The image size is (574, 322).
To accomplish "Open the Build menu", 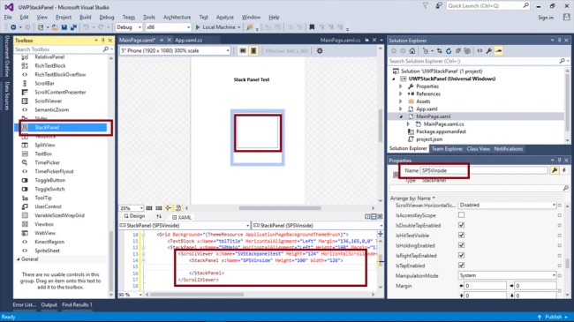I will [86, 17].
